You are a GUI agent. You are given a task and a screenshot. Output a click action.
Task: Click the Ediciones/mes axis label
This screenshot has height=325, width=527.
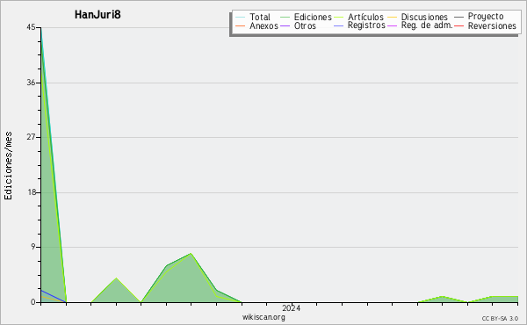point(8,166)
